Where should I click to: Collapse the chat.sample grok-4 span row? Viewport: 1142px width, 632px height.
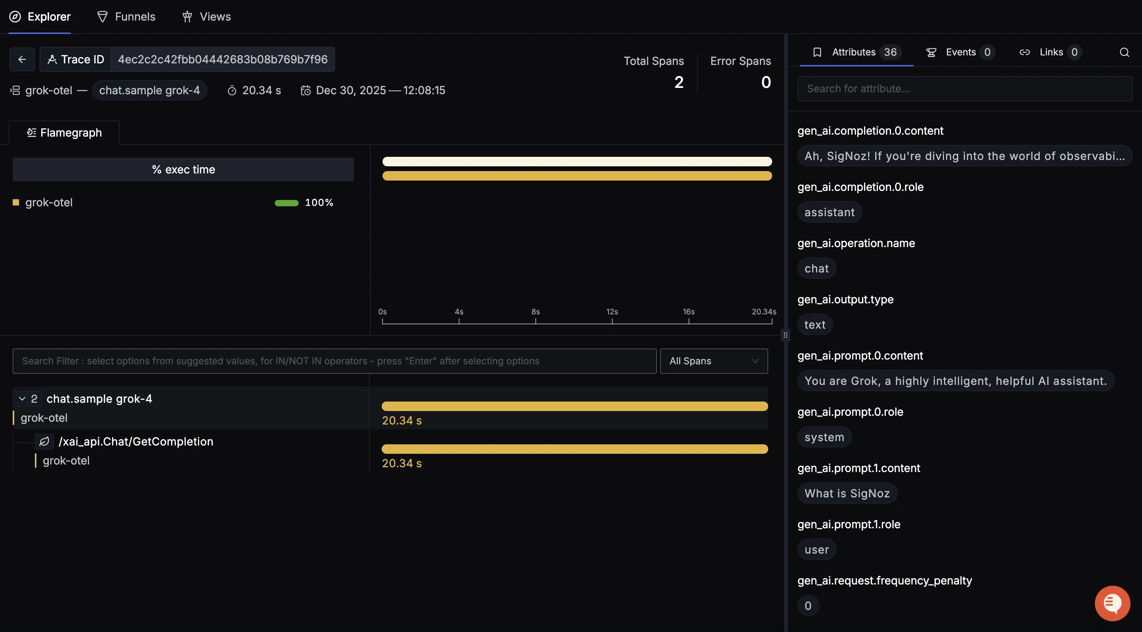(x=22, y=398)
